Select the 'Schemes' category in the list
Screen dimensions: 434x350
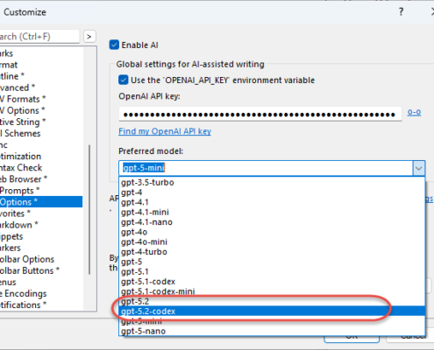click(x=41, y=134)
